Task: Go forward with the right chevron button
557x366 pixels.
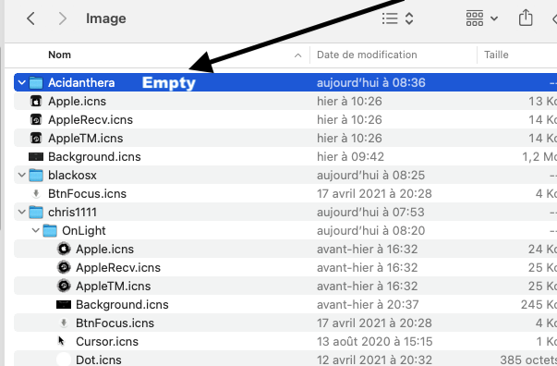Action: pyautogui.click(x=63, y=18)
